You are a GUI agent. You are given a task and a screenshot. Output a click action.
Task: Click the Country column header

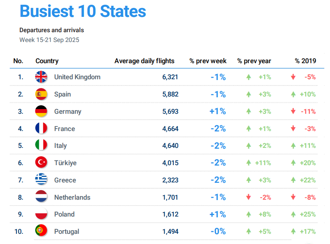click(47, 61)
